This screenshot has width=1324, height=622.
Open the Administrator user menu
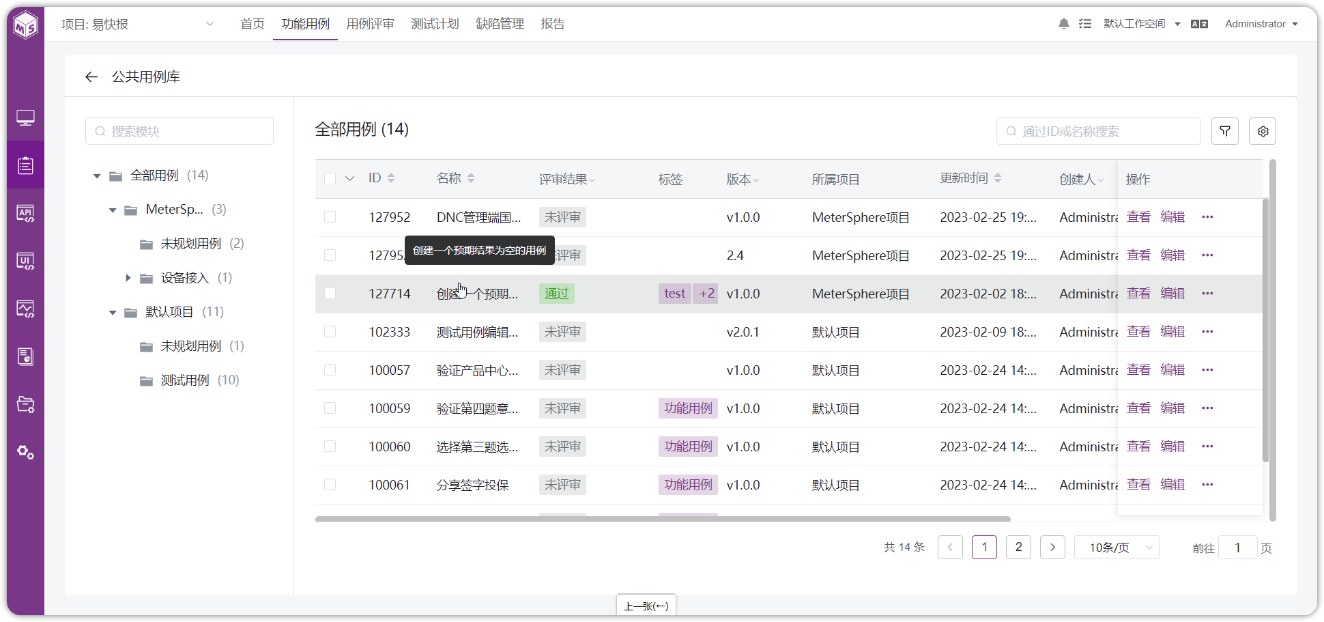tap(1261, 24)
